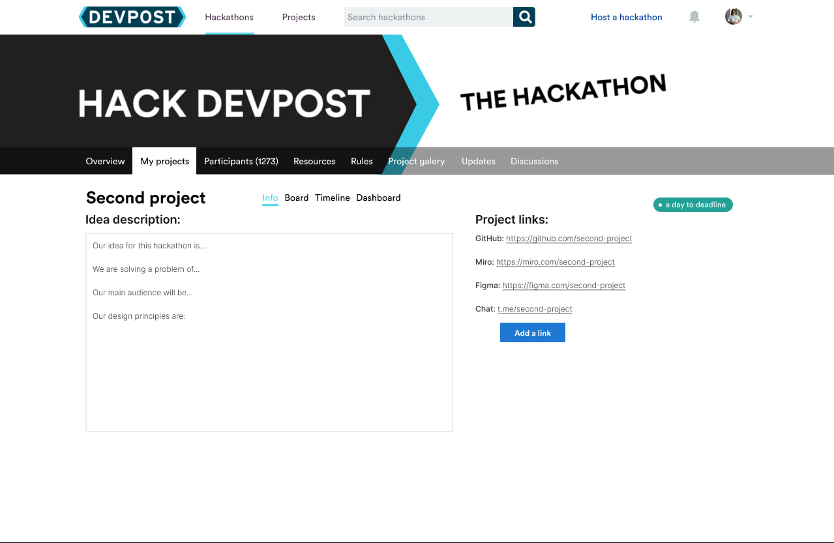834x543 pixels.
Task: Focus the Search hackathons field
Action: point(428,17)
